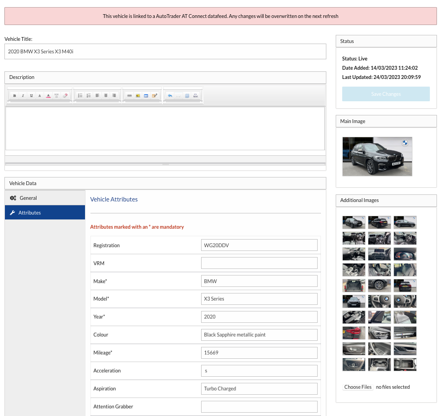Click the insert link icon
This screenshot has height=416, width=443.
click(x=129, y=95)
